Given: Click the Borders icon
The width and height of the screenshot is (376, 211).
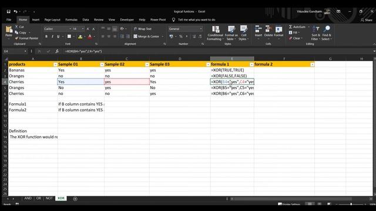Looking at the screenshot, I should 69,36.
